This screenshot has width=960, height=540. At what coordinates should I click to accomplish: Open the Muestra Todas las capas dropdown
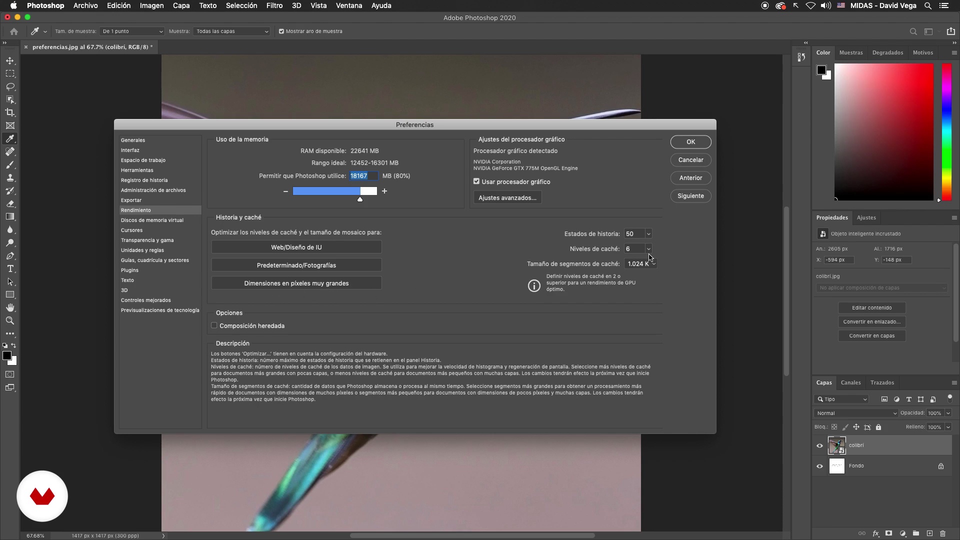click(231, 31)
